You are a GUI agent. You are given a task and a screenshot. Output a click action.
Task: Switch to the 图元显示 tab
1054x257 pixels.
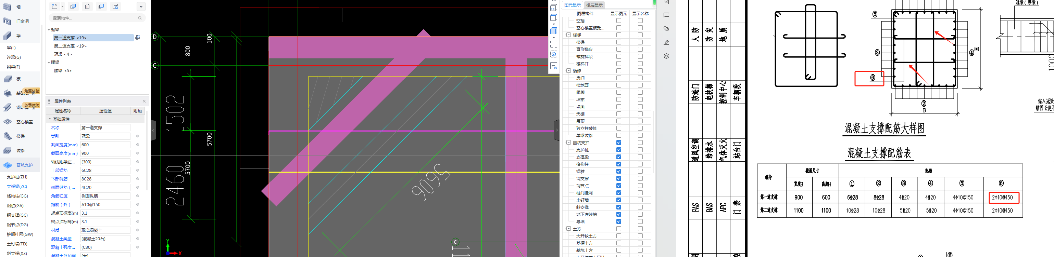click(572, 5)
